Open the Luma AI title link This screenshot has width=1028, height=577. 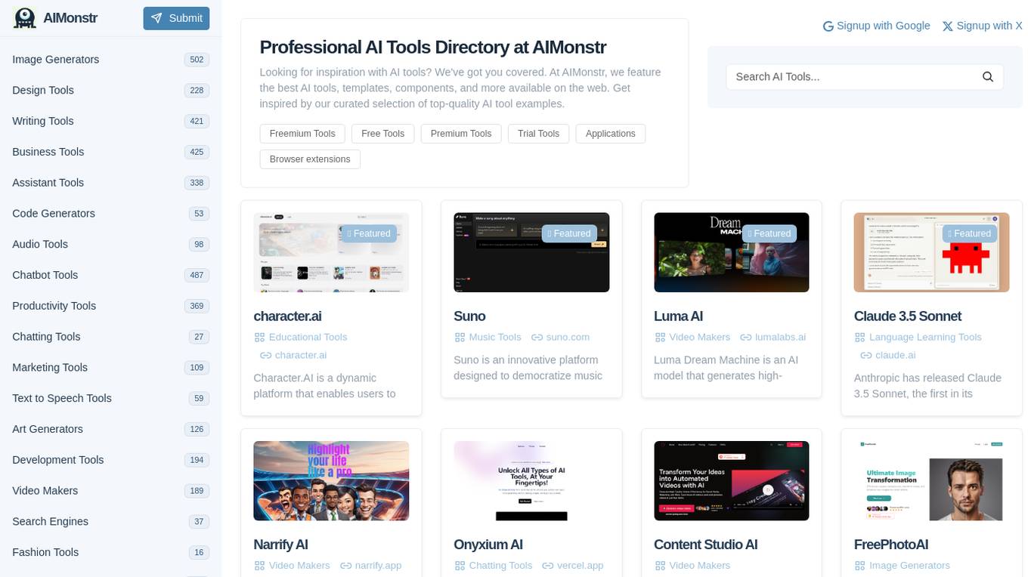click(x=678, y=316)
